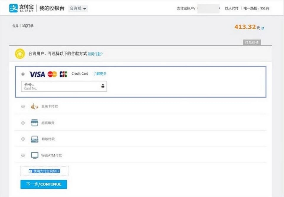Click the 如何付款? help link

pyautogui.click(x=95, y=54)
